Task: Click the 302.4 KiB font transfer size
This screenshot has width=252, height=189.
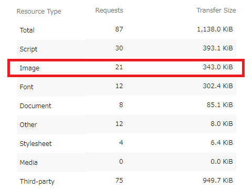Action: [218, 86]
